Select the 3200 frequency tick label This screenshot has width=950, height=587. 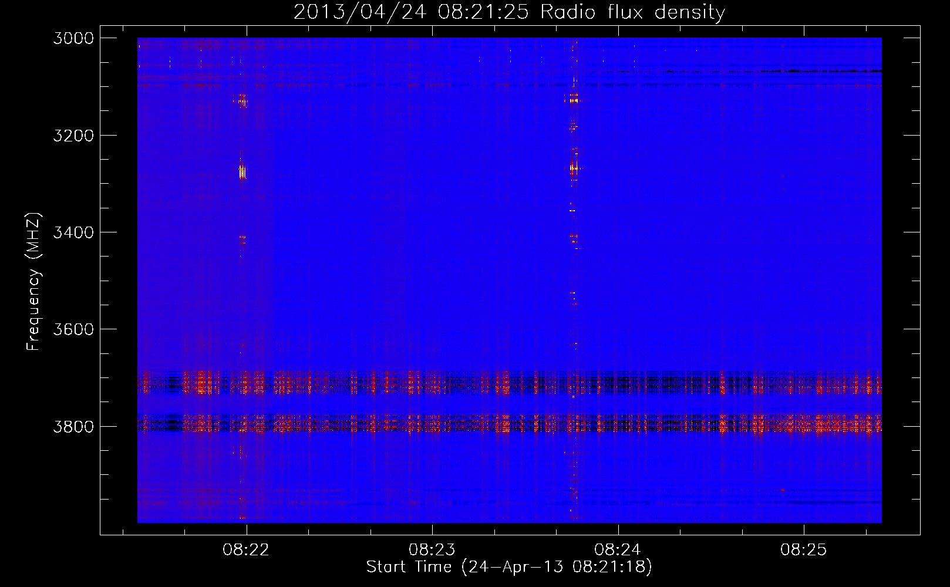coord(73,136)
